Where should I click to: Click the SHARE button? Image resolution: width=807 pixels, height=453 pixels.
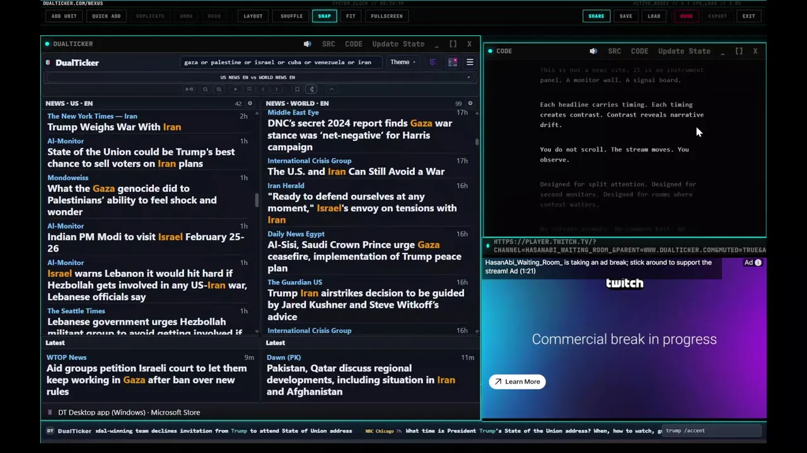[596, 16]
